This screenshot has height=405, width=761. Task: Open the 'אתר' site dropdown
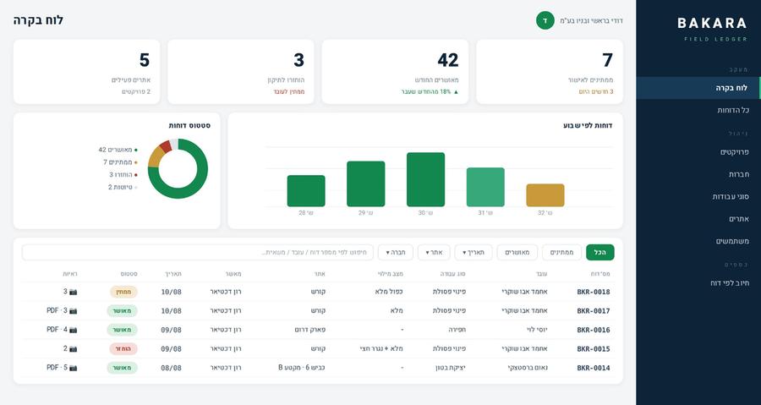coord(434,252)
